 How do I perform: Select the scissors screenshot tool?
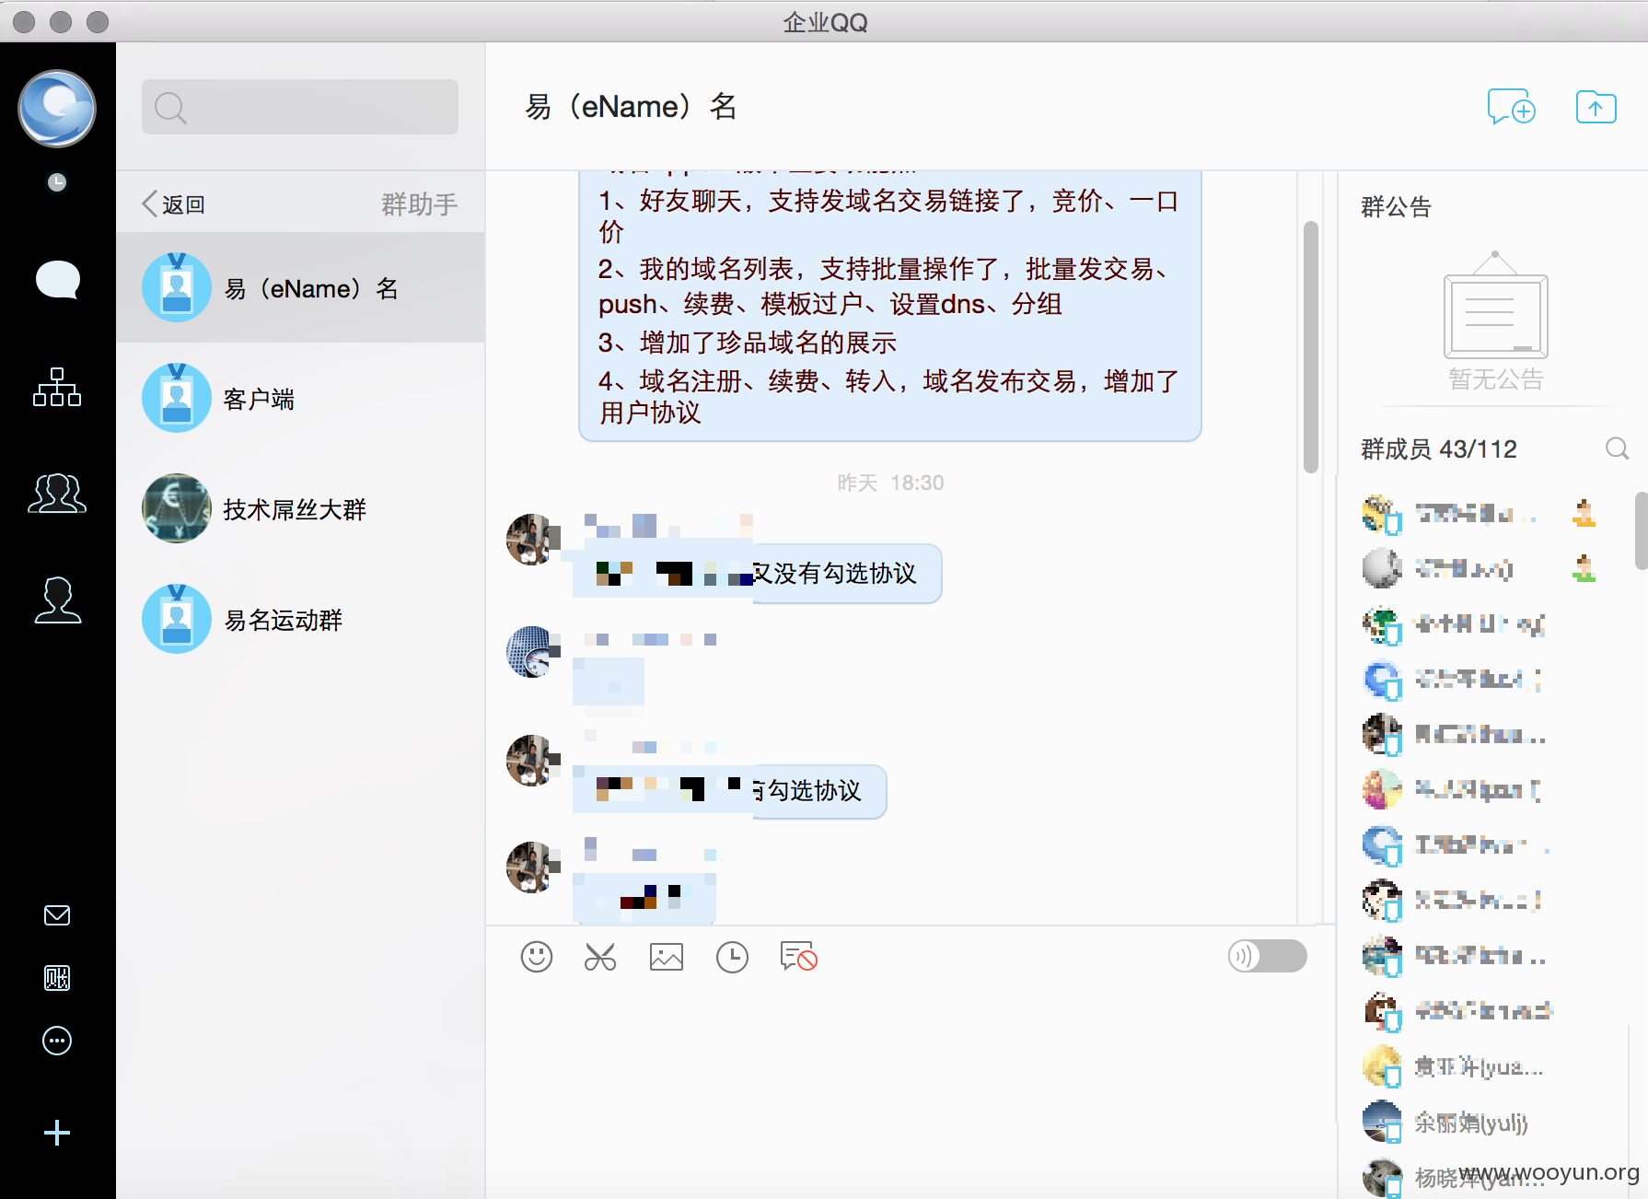point(600,957)
